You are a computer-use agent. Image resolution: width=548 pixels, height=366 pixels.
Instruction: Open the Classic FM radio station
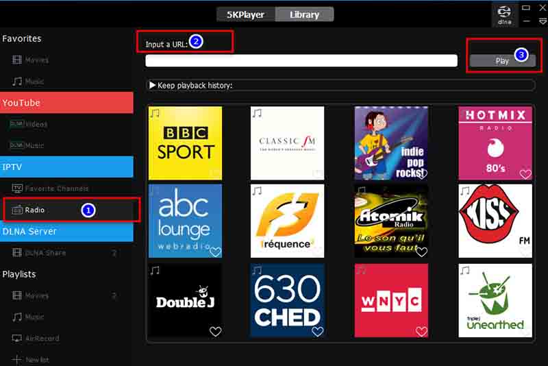coord(287,143)
